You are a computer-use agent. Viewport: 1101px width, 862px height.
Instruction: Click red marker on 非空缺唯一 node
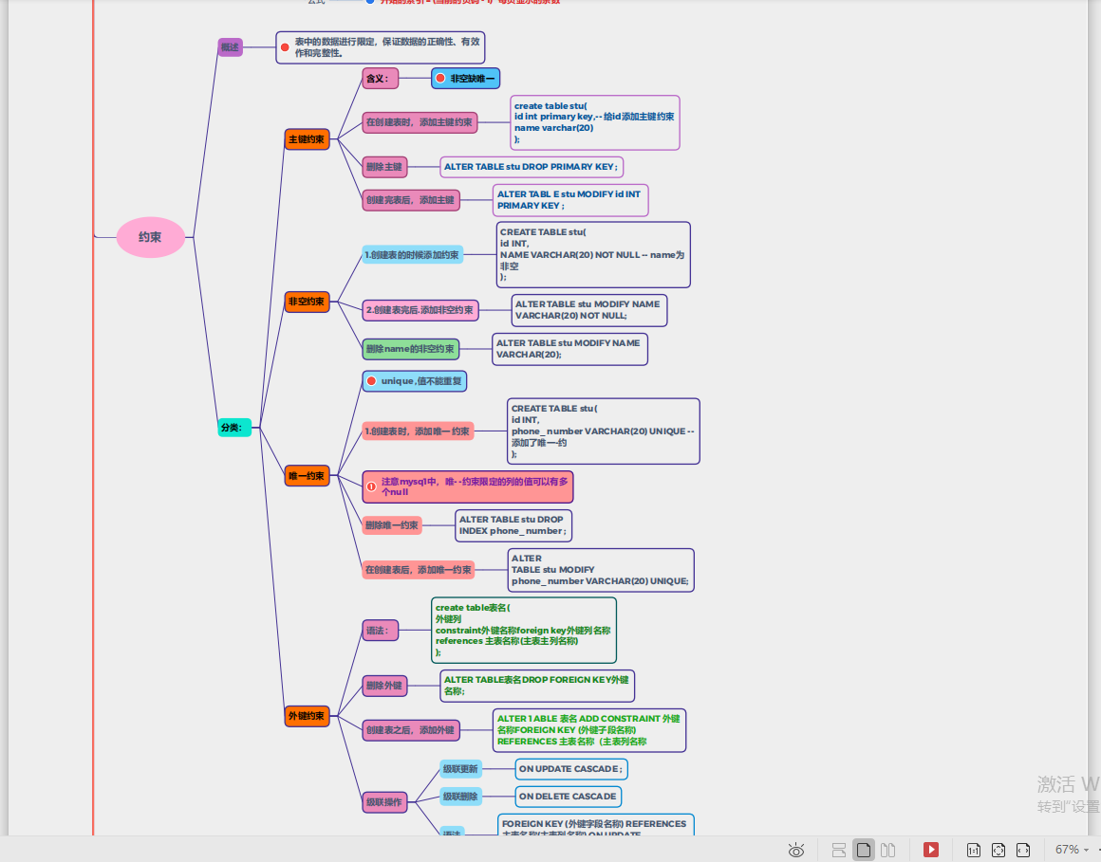(440, 79)
